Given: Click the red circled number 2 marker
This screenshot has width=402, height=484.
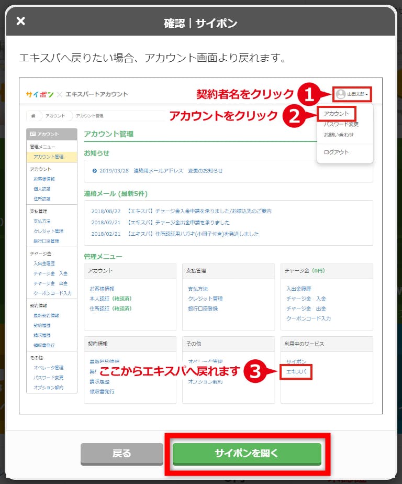Looking at the screenshot, I should pyautogui.click(x=294, y=116).
